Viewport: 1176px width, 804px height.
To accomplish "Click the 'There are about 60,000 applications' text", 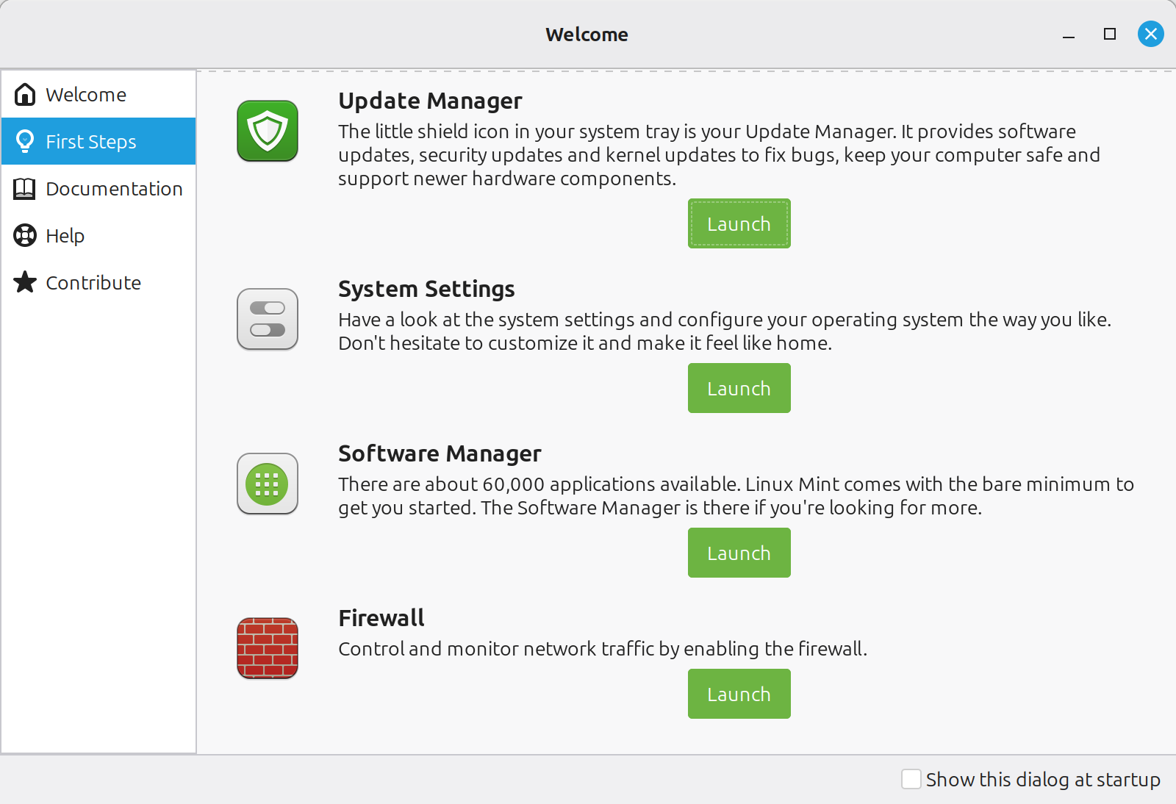I will click(736, 496).
